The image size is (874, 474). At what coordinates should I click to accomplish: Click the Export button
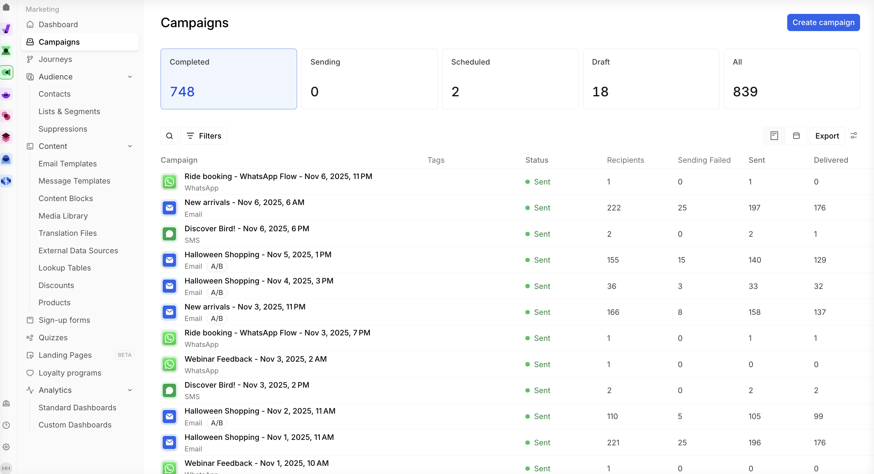[827, 136]
